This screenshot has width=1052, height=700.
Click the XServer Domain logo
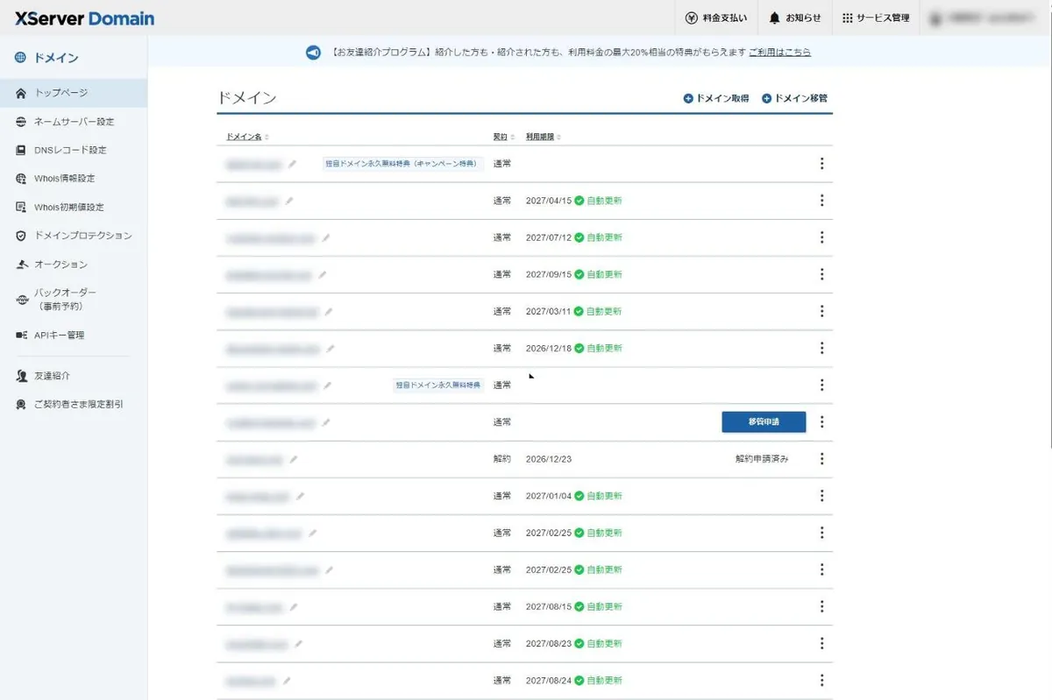point(84,18)
